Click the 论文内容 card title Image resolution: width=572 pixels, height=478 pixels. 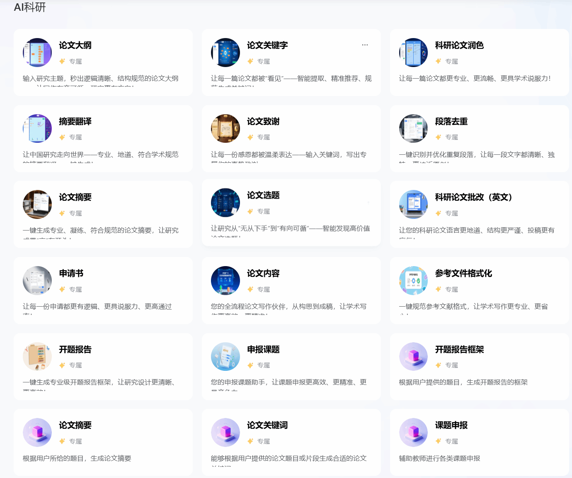[x=263, y=274]
